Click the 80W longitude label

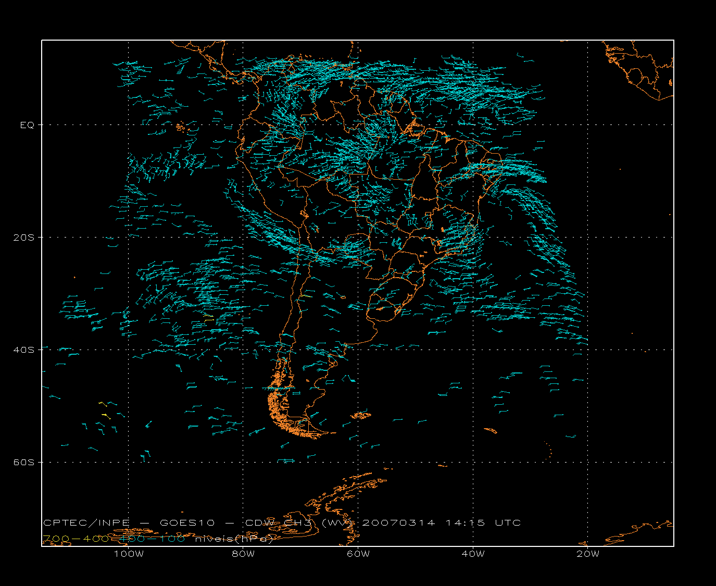pyautogui.click(x=243, y=554)
